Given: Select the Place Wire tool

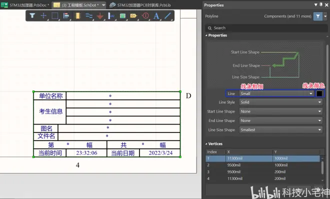Looking at the screenshot, I should tap(89, 16).
